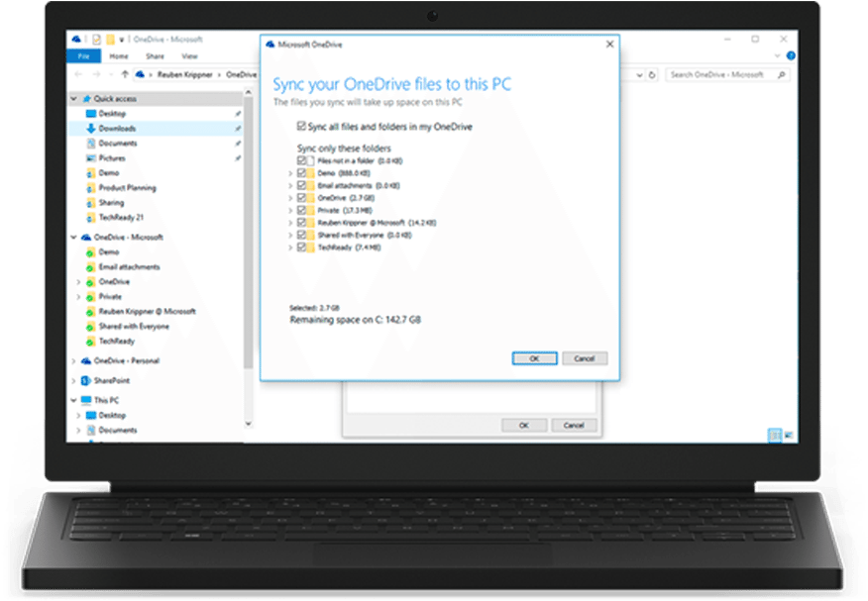Click Cancel in the Sync your OneDrive files dialog
The image size is (868, 601).
585,358
